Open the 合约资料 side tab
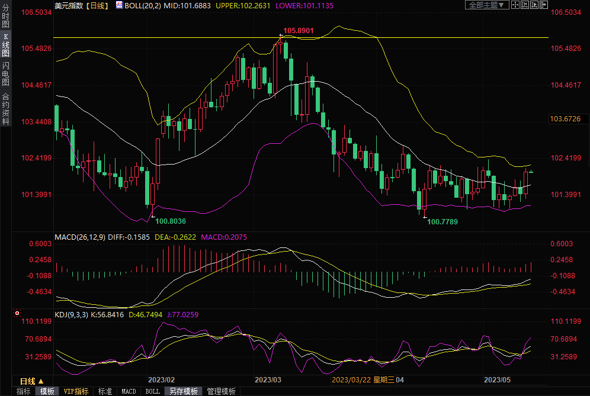This screenshot has width=590, height=396. coord(5,108)
